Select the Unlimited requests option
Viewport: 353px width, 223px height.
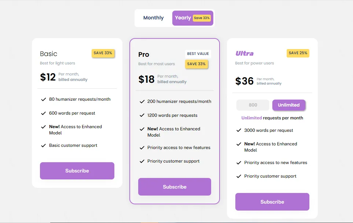(x=289, y=105)
